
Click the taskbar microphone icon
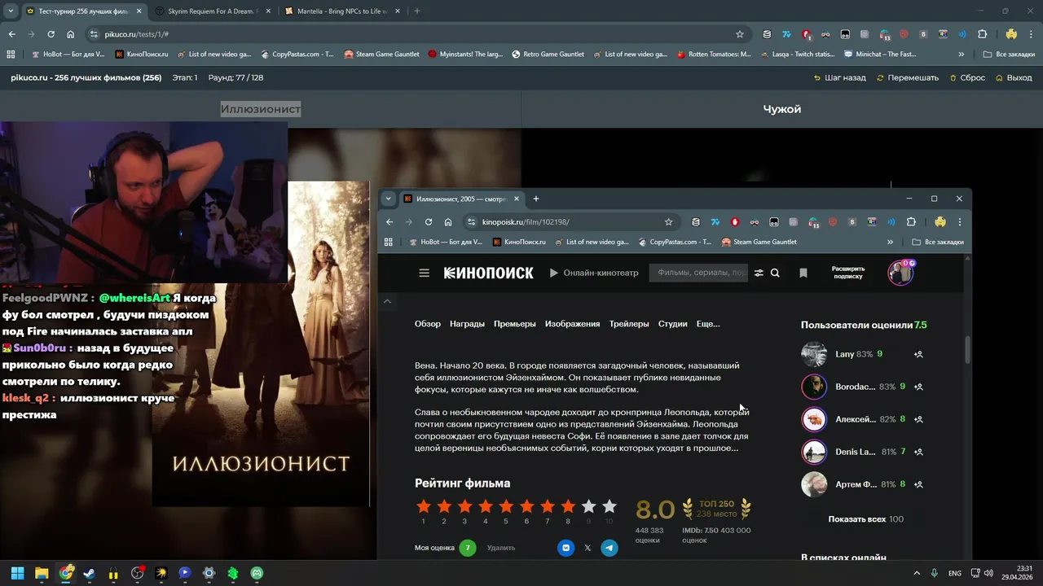(935, 573)
